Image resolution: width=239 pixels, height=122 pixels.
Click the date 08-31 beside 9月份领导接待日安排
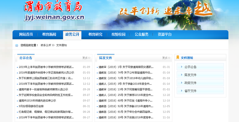point(86,106)
